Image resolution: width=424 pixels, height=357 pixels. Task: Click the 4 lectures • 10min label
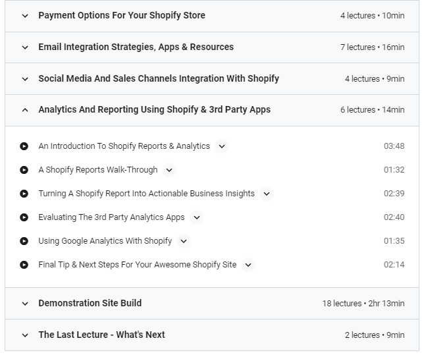pyautogui.click(x=373, y=16)
